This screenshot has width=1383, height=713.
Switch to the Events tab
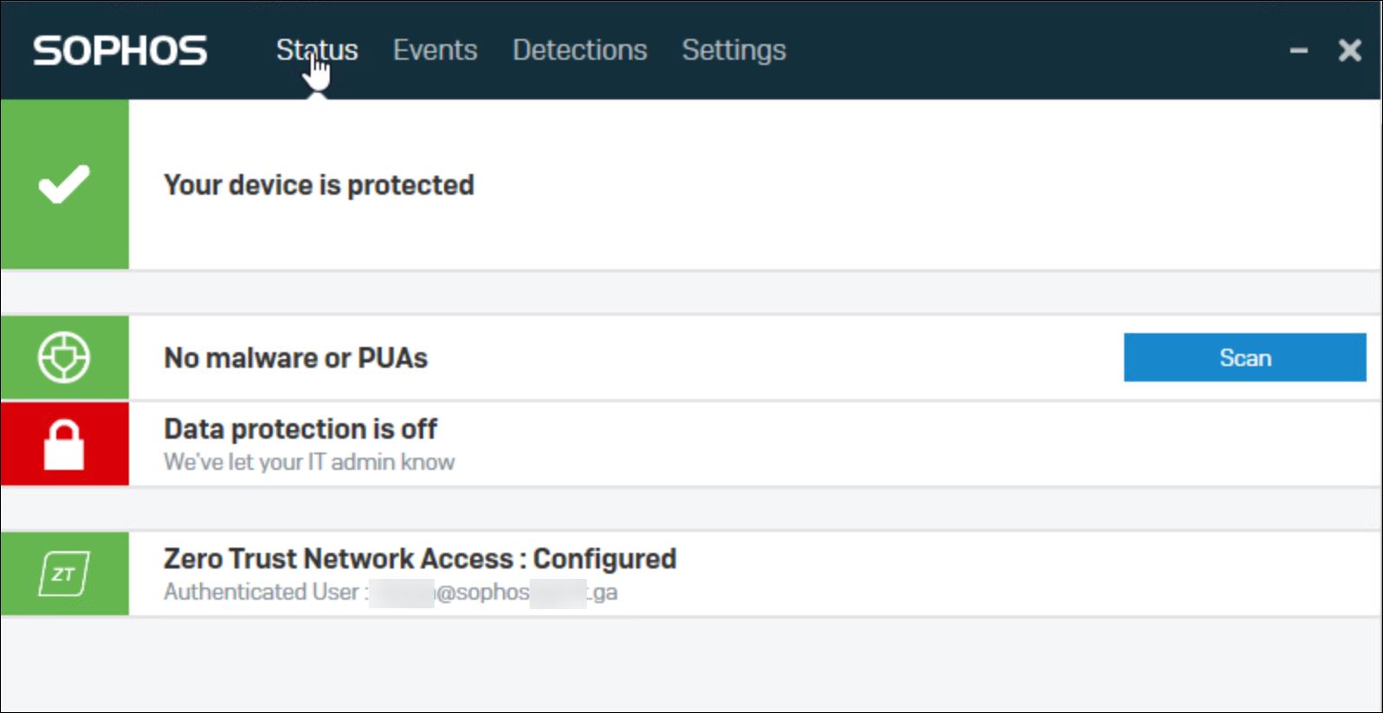(435, 50)
